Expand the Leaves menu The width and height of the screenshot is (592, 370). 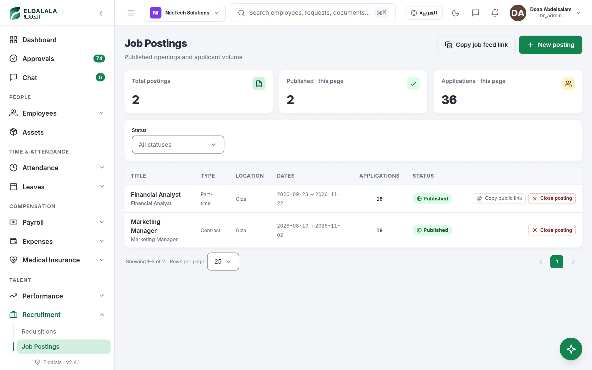[57, 187]
